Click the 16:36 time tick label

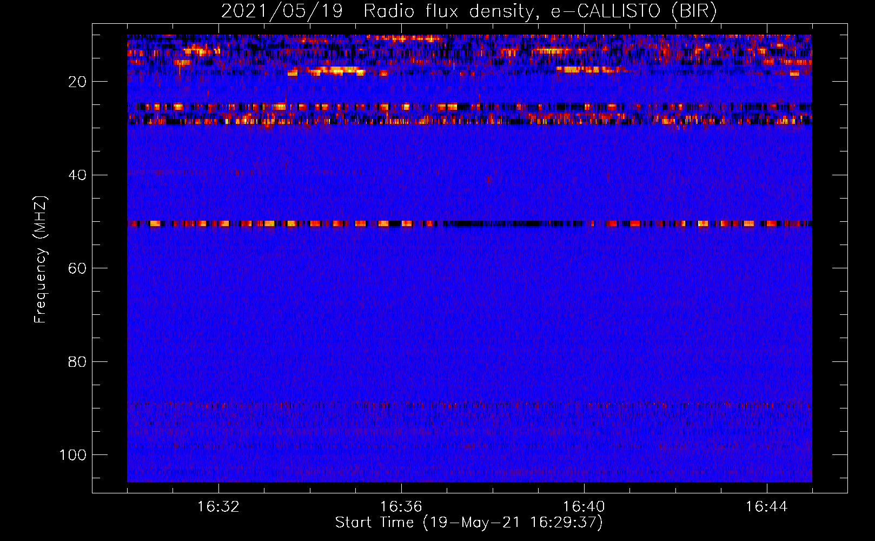point(401,507)
